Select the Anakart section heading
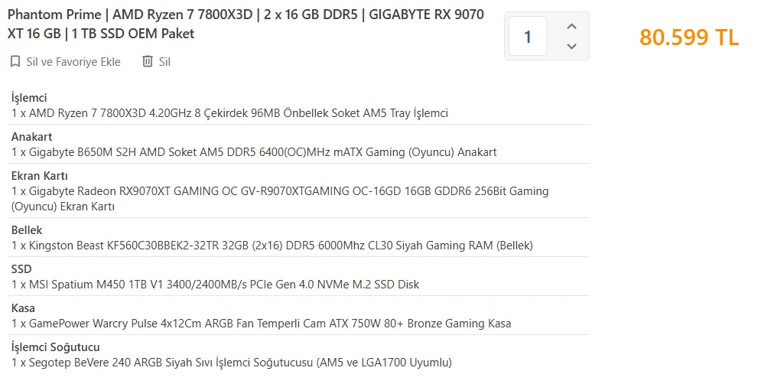758x384 pixels. [31, 137]
